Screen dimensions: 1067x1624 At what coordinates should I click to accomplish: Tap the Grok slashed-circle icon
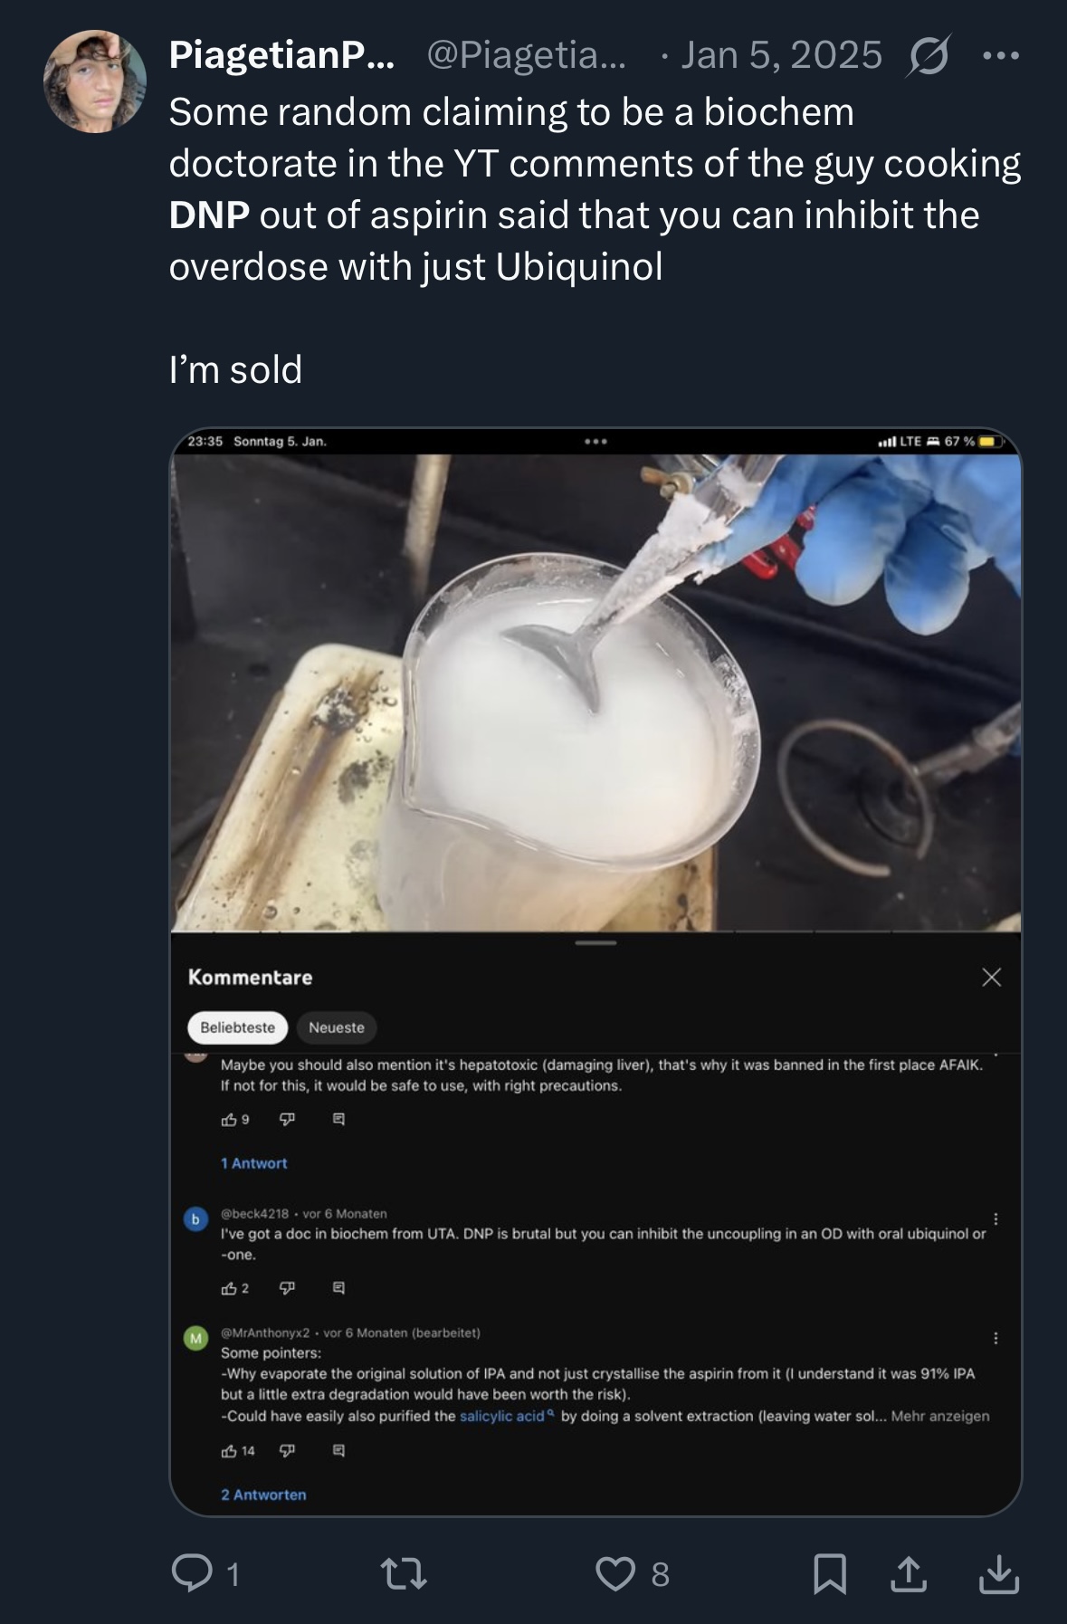pyautogui.click(x=929, y=56)
